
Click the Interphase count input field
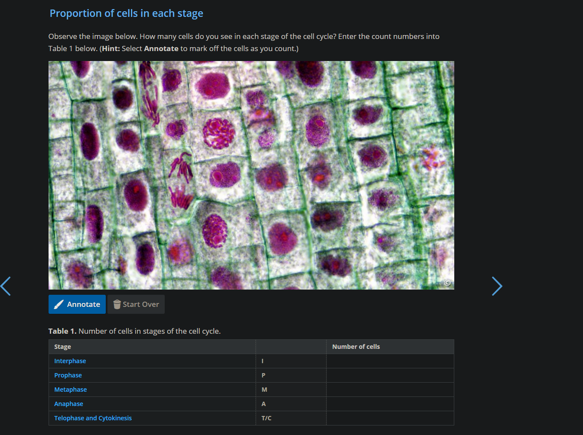[x=389, y=361]
